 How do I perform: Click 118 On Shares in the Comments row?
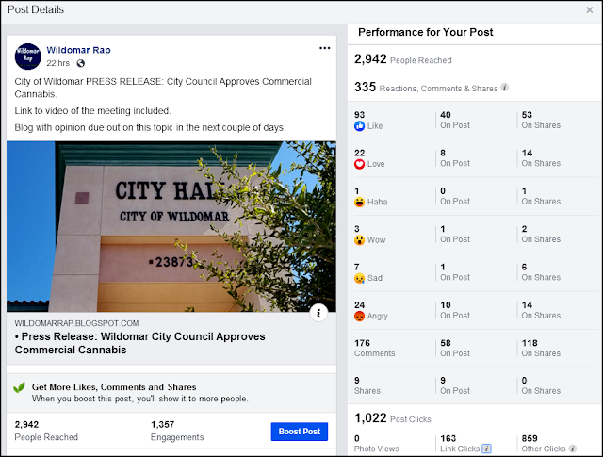pyautogui.click(x=541, y=348)
